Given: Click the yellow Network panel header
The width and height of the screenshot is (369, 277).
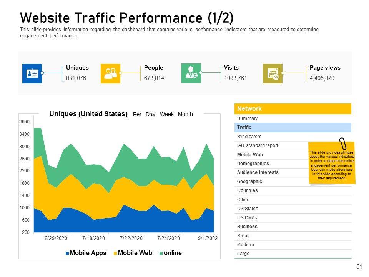Looking at the screenshot, I should [293, 109].
